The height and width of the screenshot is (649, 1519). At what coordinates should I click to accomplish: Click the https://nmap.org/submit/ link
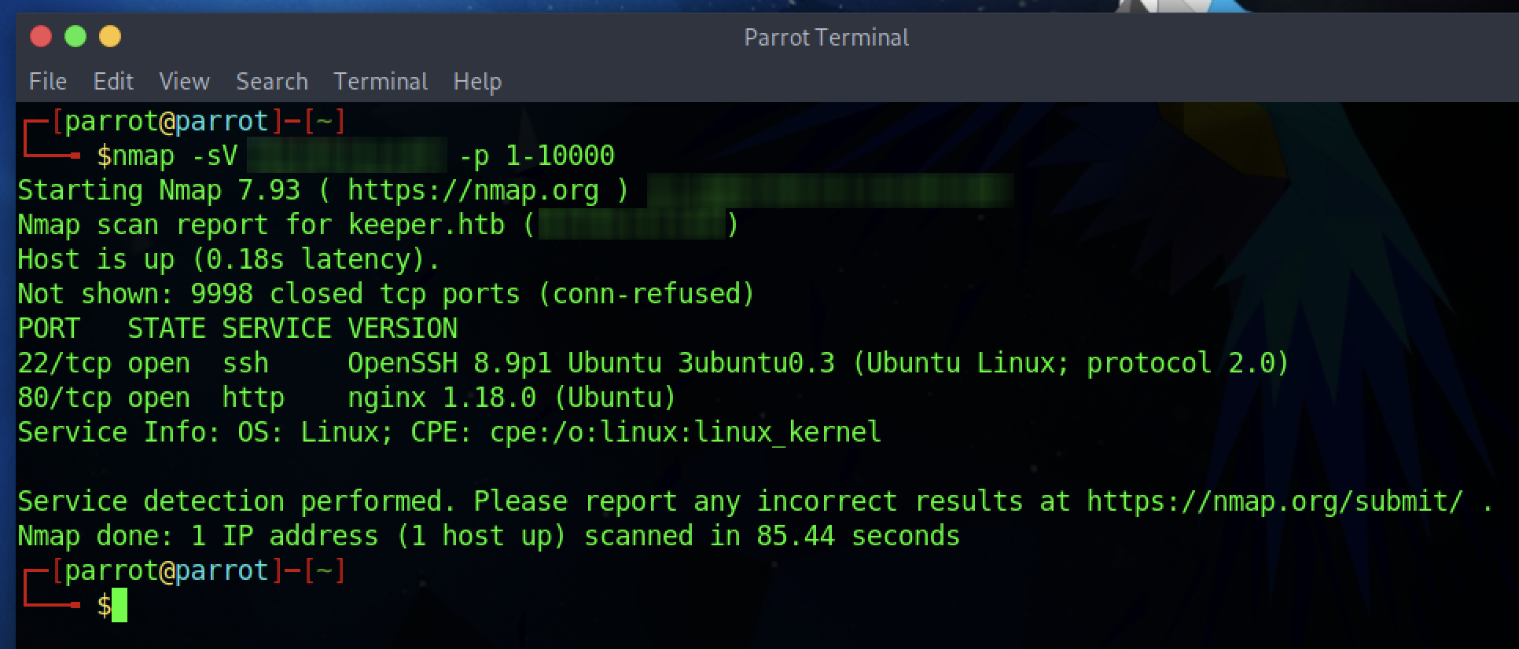click(1275, 501)
